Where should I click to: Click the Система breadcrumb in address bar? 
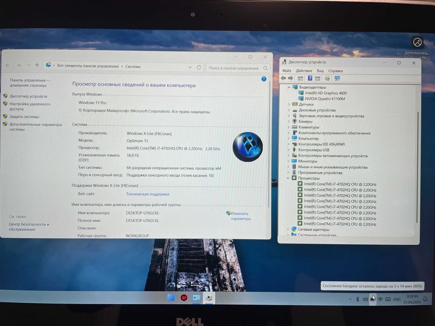(132, 67)
